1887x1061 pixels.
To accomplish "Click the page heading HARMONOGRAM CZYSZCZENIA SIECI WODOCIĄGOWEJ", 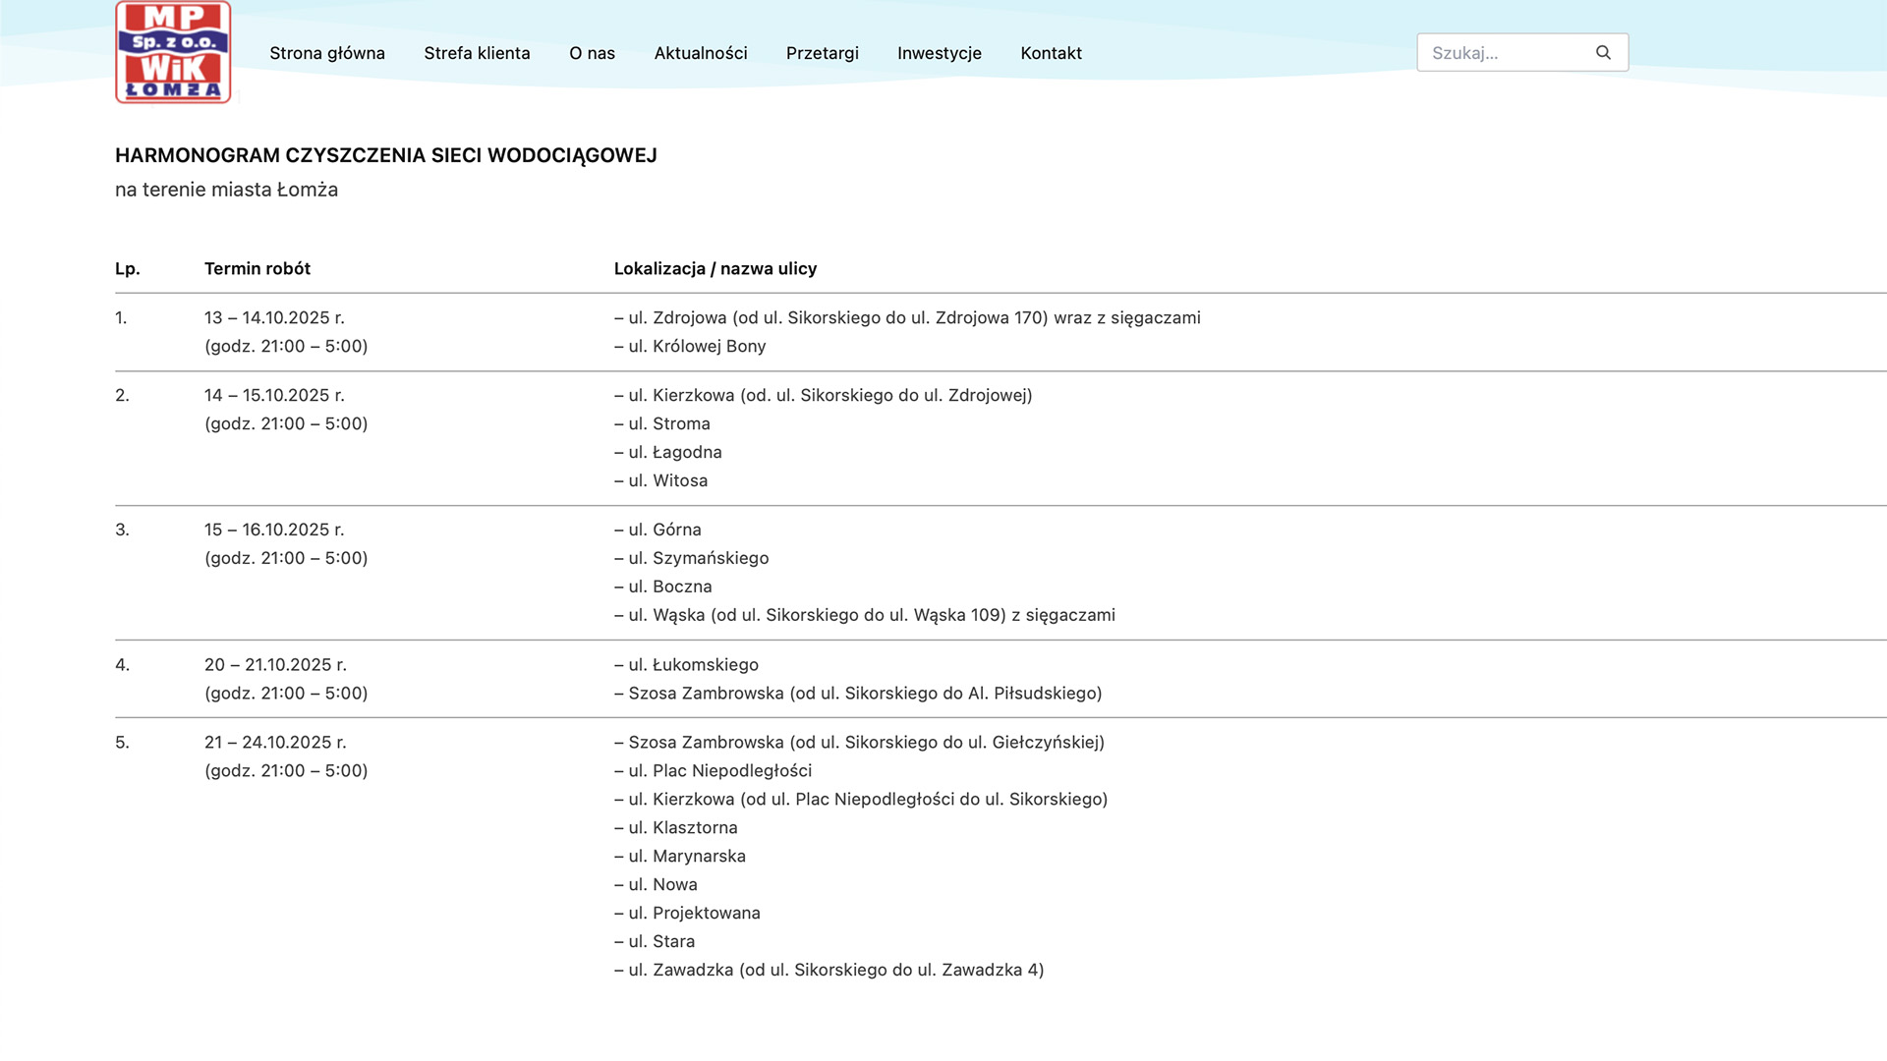I will (x=385, y=155).
